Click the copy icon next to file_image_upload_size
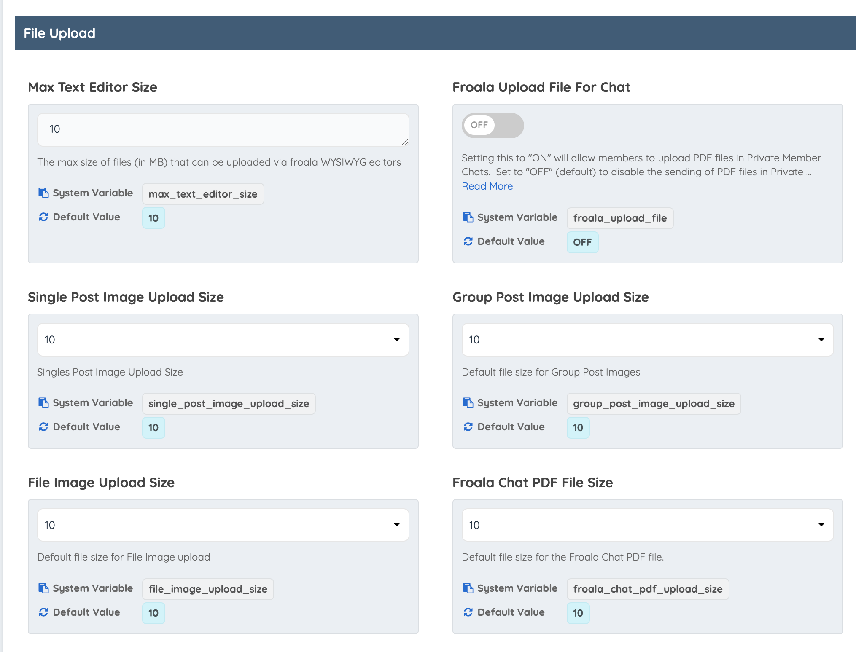Viewport: 864px width, 652px height. pyautogui.click(x=43, y=588)
